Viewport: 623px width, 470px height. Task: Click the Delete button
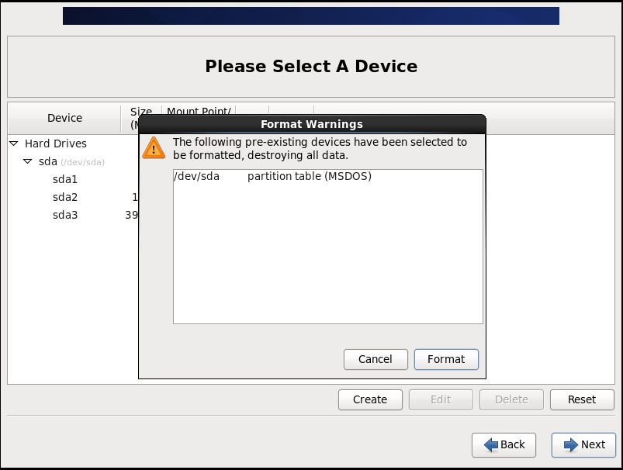point(511,399)
